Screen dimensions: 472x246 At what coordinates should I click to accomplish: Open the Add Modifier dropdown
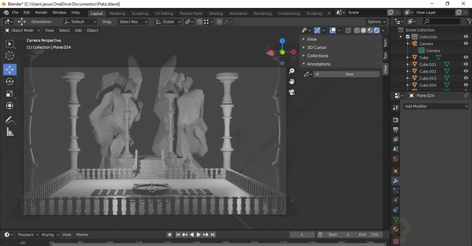(436, 106)
